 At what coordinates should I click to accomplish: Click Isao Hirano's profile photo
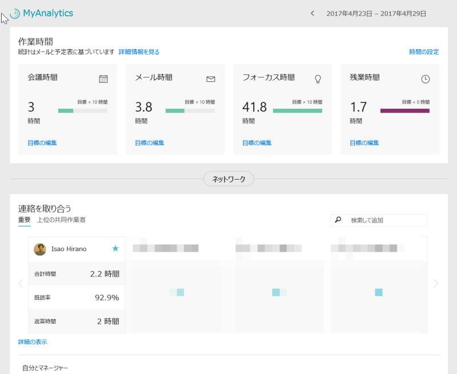[40, 249]
